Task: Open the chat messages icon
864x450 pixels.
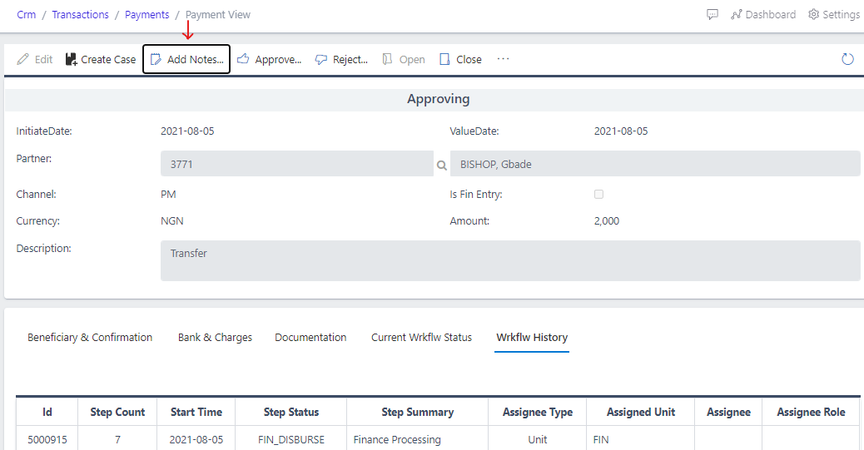Action: (x=713, y=14)
